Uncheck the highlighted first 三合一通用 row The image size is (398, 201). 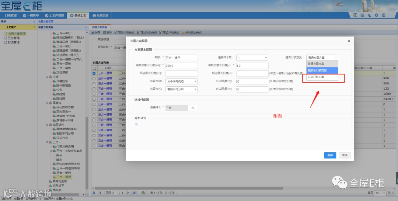click(x=94, y=73)
